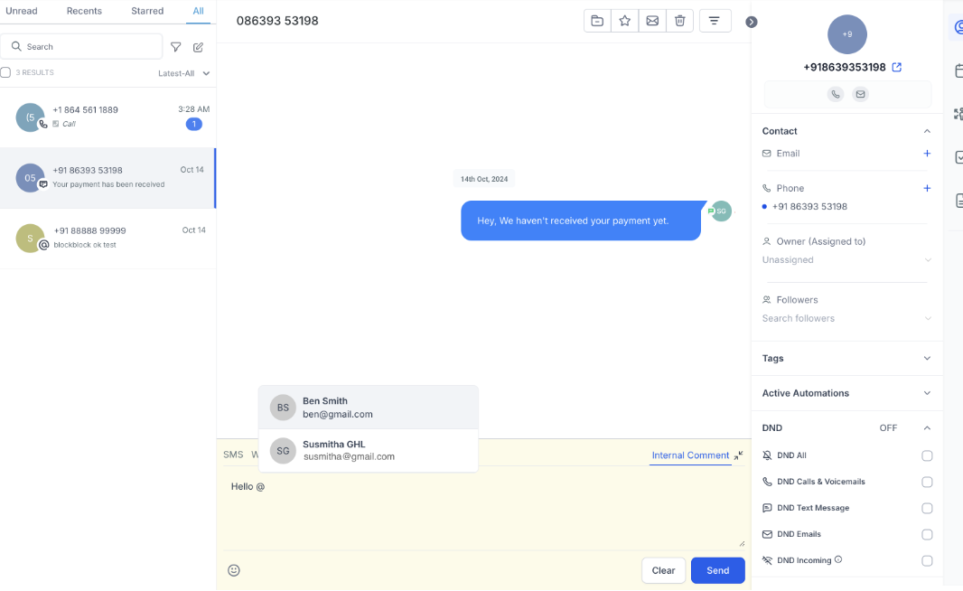This screenshot has height=591, width=963.
Task: Check the DND Text Message box
Action: 927,508
